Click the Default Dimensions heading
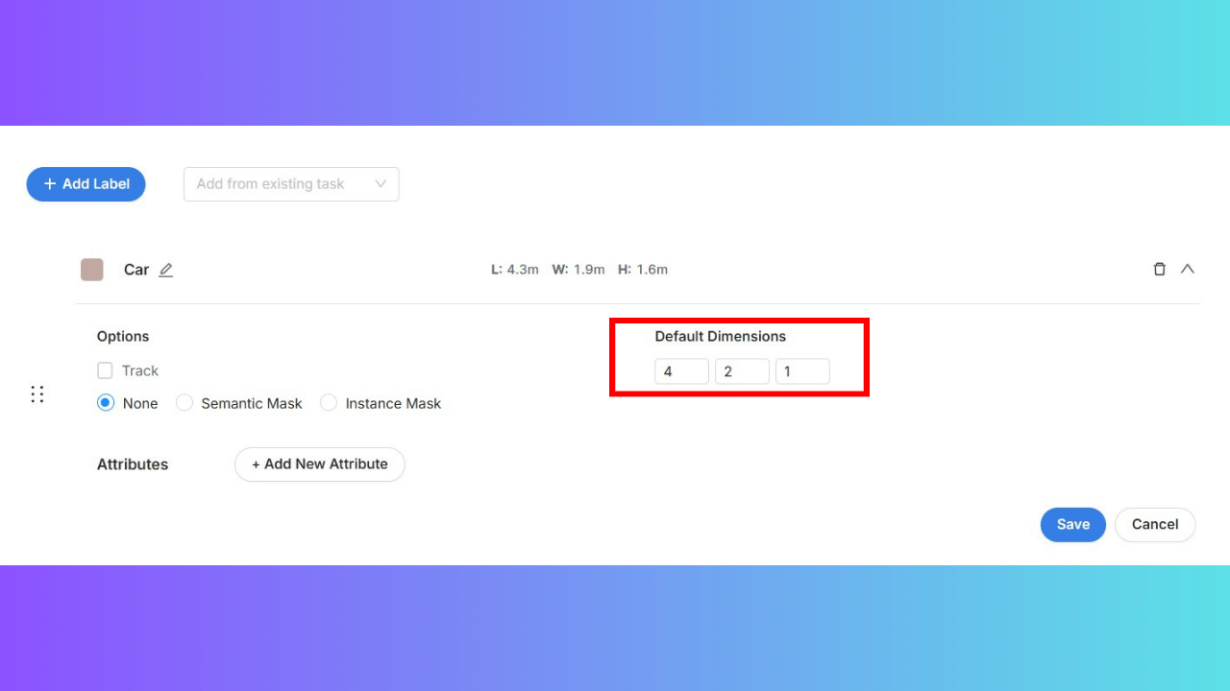 point(721,337)
